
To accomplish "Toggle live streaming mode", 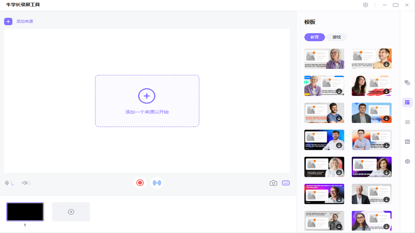I will click(x=157, y=183).
